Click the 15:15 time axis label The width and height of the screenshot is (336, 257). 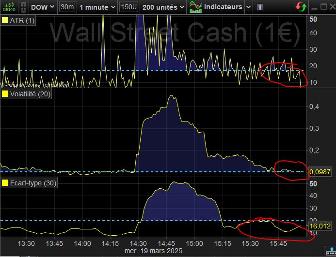223,243
